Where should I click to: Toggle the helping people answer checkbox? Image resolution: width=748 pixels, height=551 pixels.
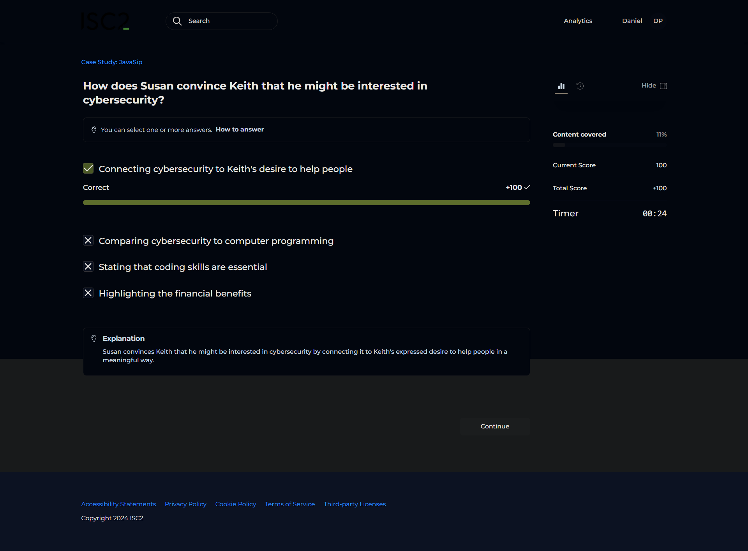tap(88, 168)
